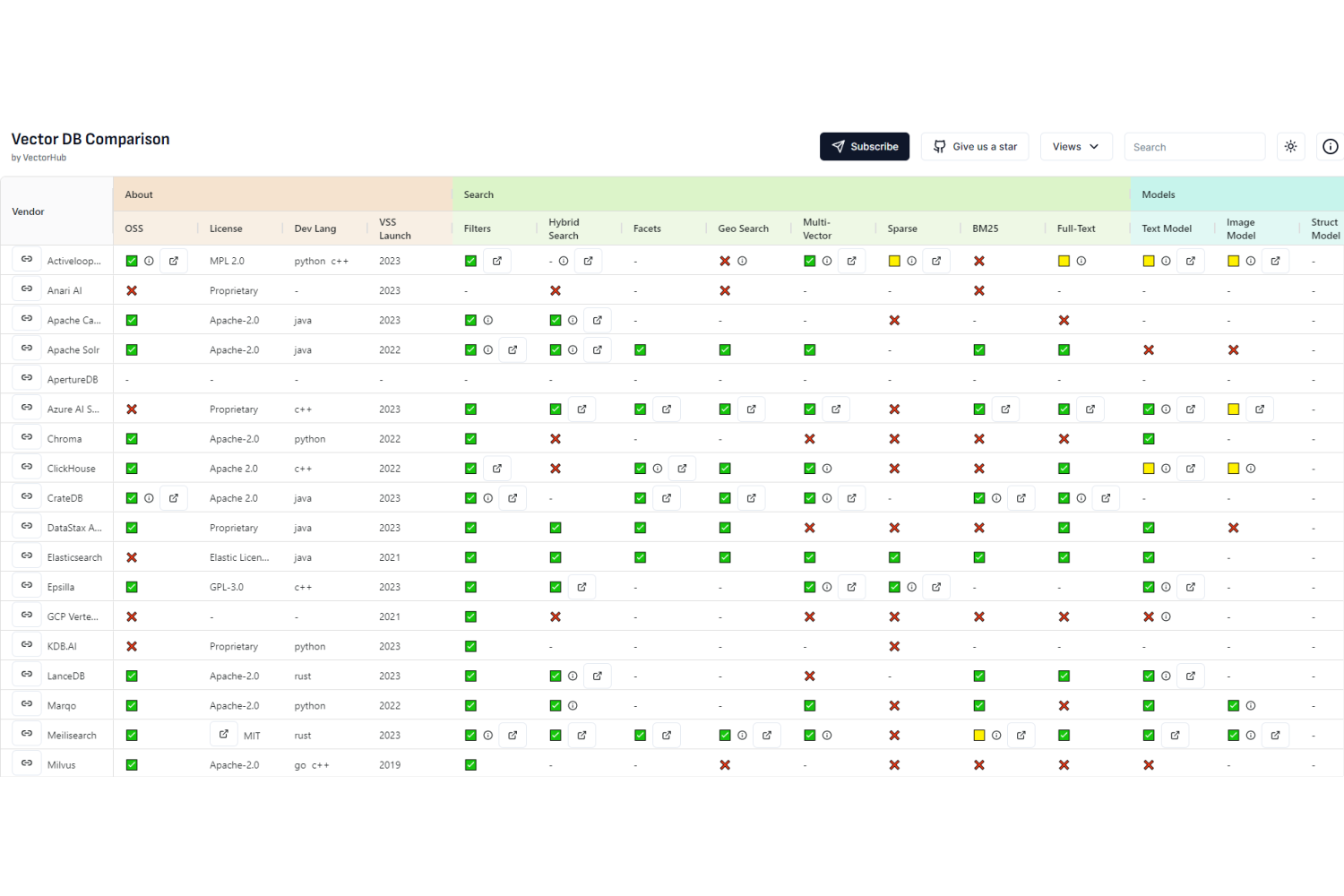Open CrateDB OSS external link icon

point(174,497)
